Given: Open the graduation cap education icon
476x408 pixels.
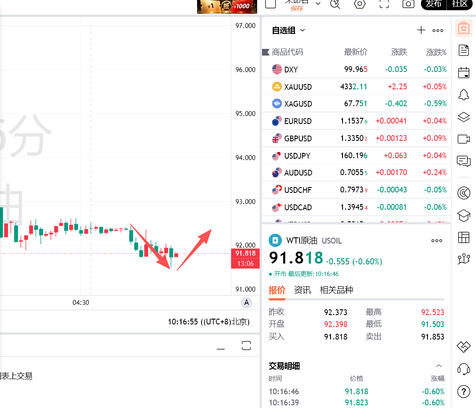Looking at the screenshot, I should pyautogui.click(x=464, y=216).
